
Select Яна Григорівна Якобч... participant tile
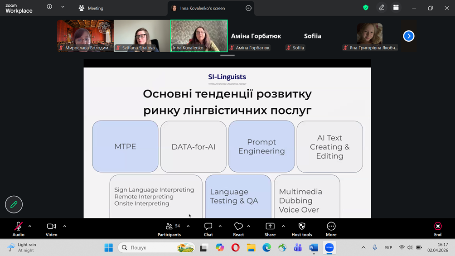[x=370, y=36]
